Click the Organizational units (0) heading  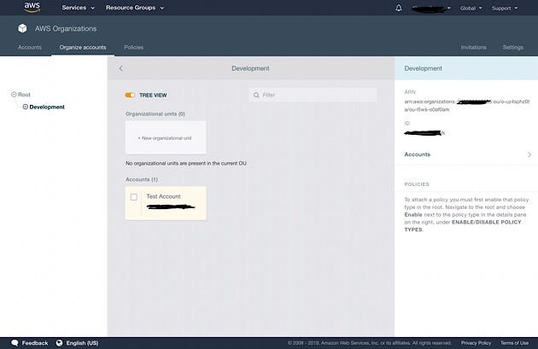coord(155,113)
